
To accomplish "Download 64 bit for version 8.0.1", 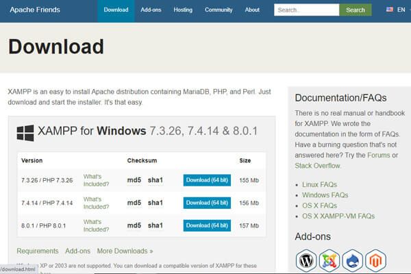I will pyautogui.click(x=207, y=225).
